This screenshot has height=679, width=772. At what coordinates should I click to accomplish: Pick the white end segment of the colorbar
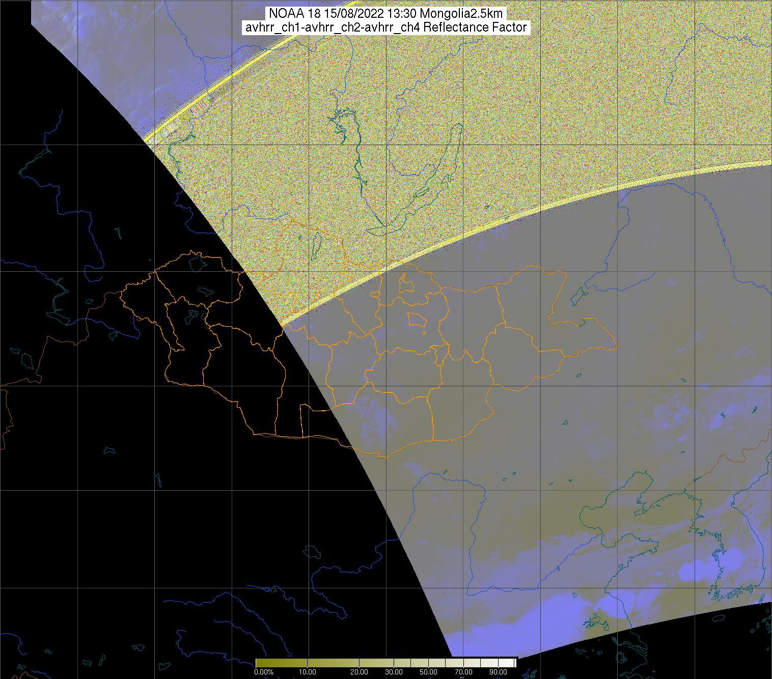pos(509,663)
